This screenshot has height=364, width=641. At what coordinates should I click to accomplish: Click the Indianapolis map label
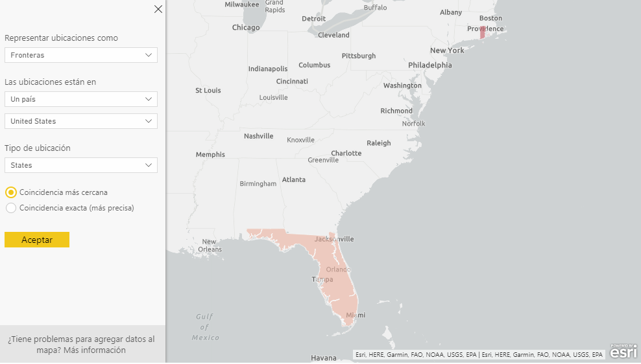(x=268, y=69)
